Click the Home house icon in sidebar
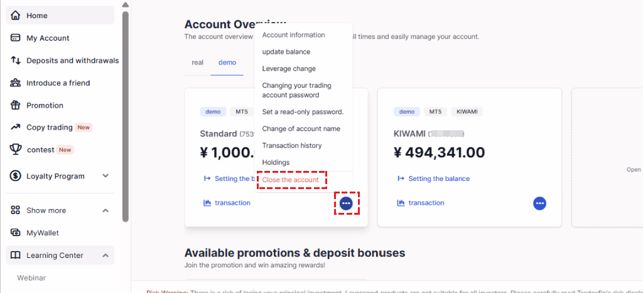The image size is (643, 293). 15,16
